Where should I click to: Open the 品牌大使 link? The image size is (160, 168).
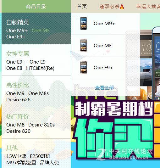click(49, 163)
